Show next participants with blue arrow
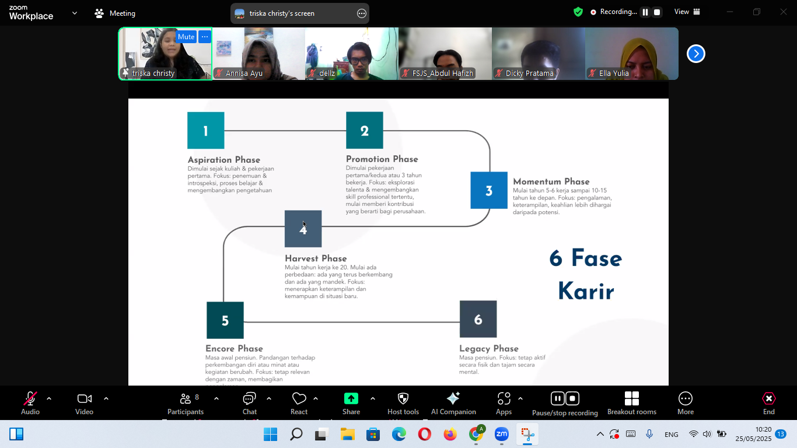This screenshot has height=448, width=797. click(695, 54)
